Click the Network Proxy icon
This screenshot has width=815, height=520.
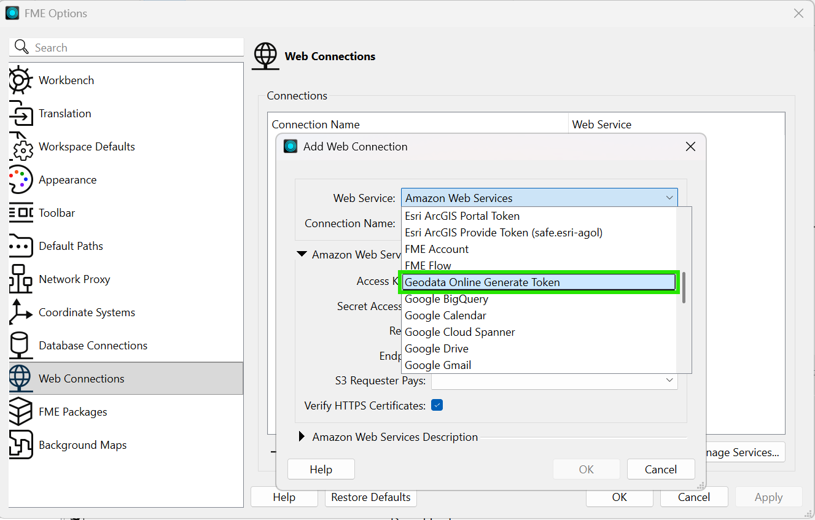[x=20, y=279]
